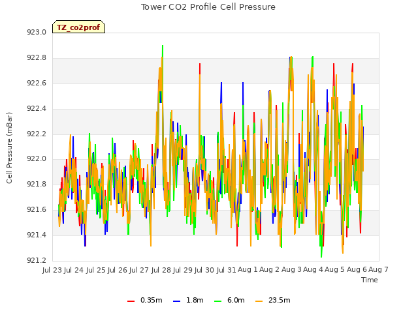Click the chart title Tower CO2 Profile Cell Pressure

pos(208,7)
